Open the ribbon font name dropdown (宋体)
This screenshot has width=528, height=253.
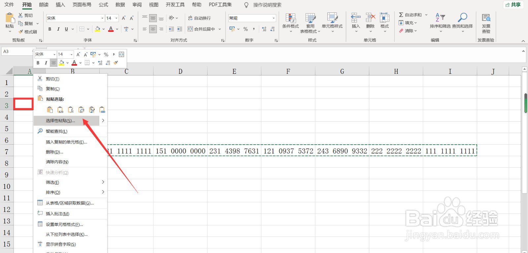102,18
